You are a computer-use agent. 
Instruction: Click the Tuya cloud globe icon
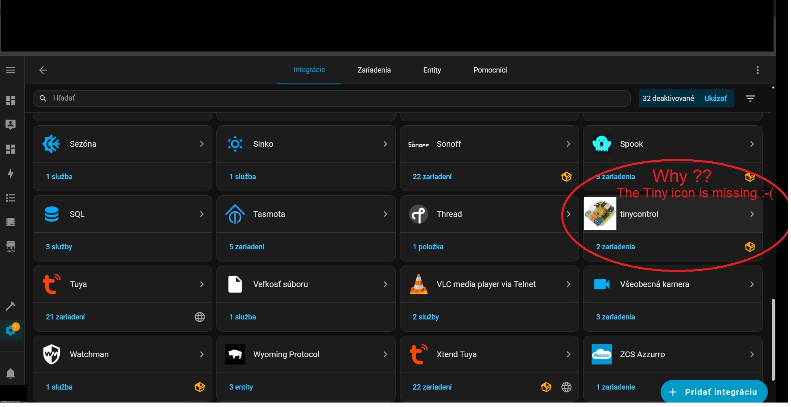coord(199,317)
